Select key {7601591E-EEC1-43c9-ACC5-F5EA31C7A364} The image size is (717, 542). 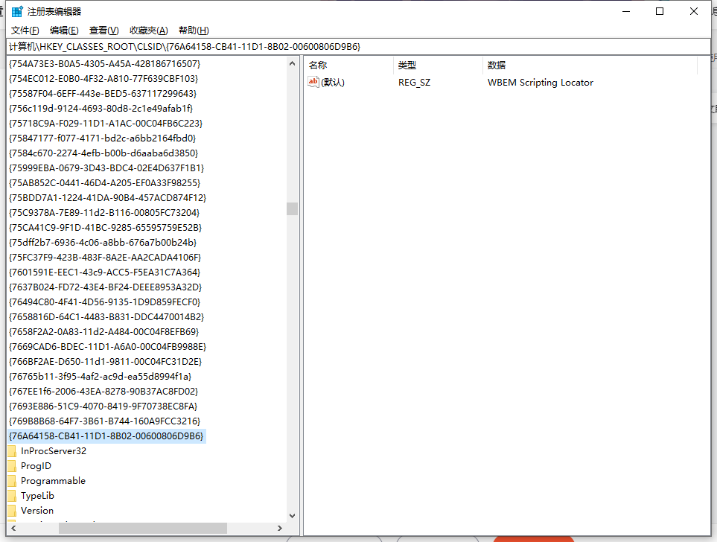(x=105, y=272)
